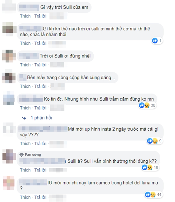Like the 'Trời ơi Sulli ơi đừng nhé!' comment

tap(25, 65)
